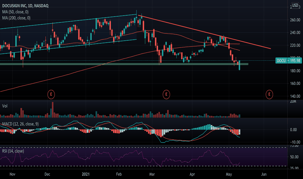Viewport: 303px width, 179px height.
Task: Click the latest teal candlestick in May
Action: (x=239, y=65)
